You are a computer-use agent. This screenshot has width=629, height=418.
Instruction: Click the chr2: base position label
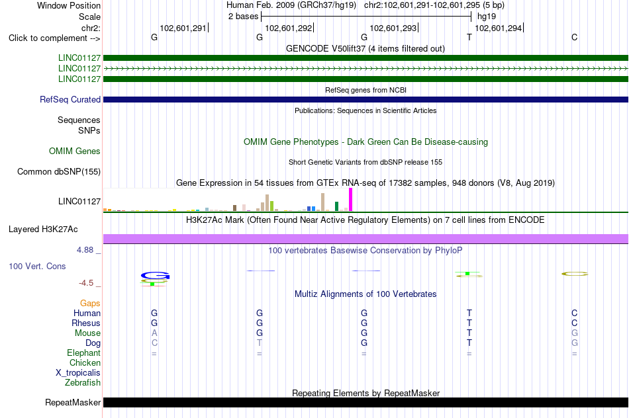point(91,28)
